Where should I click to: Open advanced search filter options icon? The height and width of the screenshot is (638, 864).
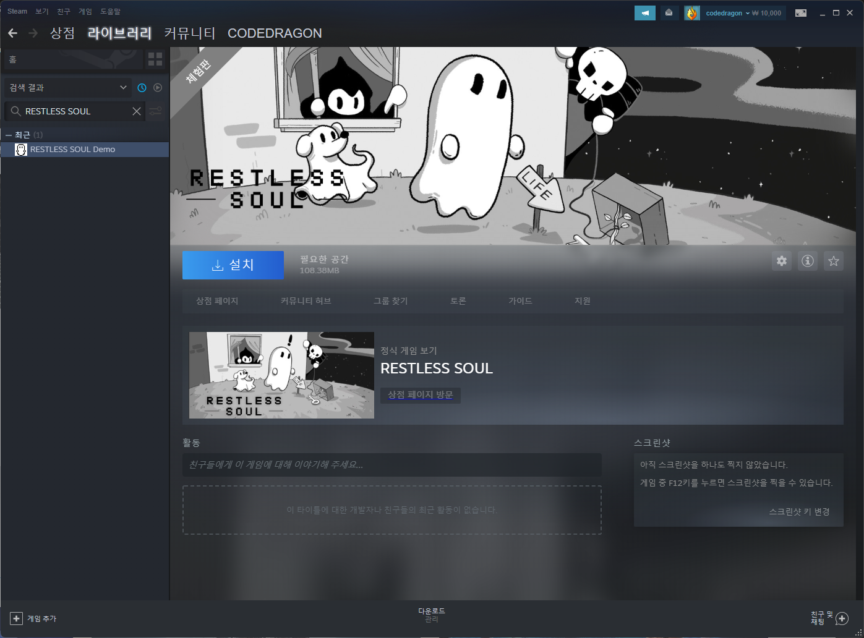155,111
